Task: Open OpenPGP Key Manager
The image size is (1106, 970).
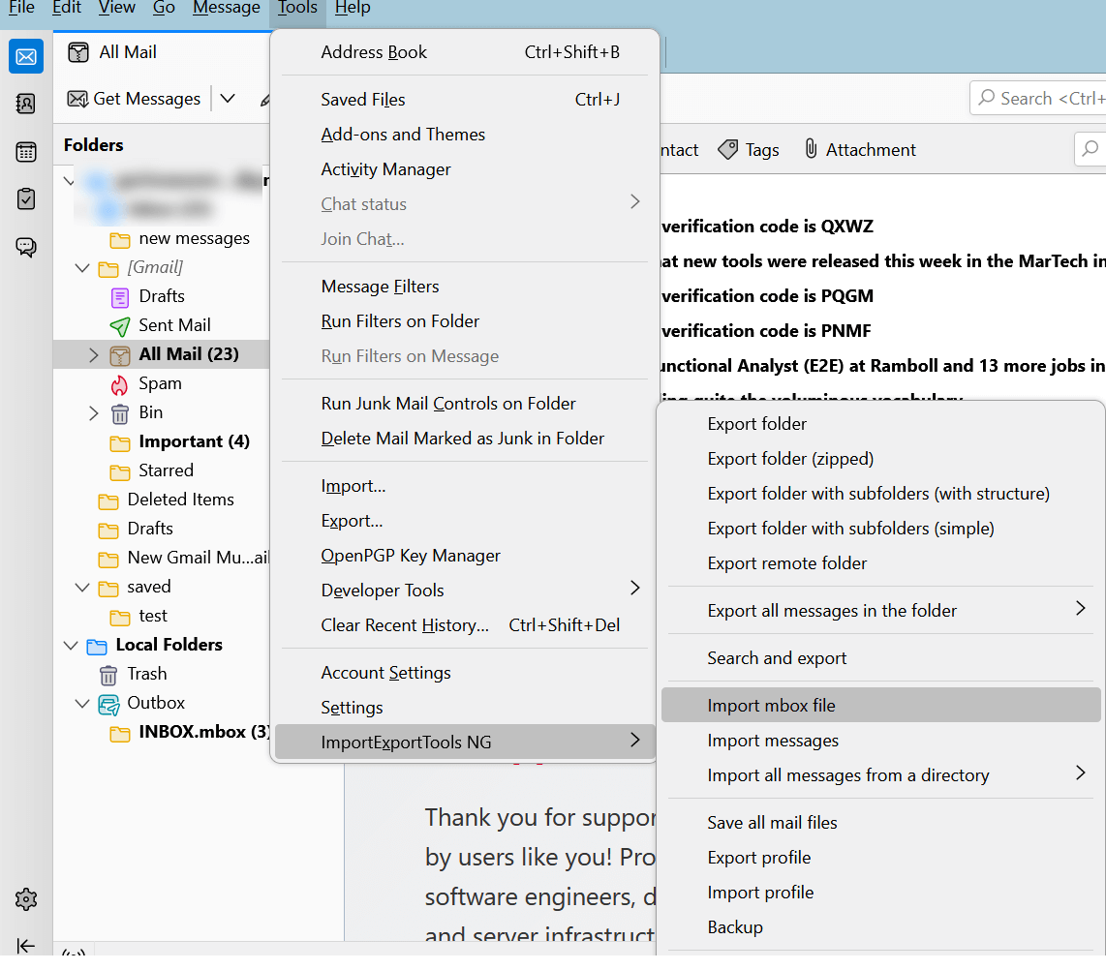Action: [x=465, y=556]
